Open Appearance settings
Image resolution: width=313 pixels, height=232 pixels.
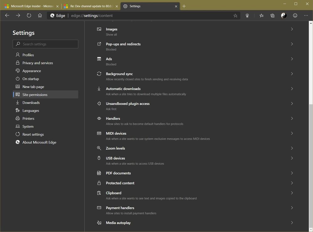coord(45,71)
